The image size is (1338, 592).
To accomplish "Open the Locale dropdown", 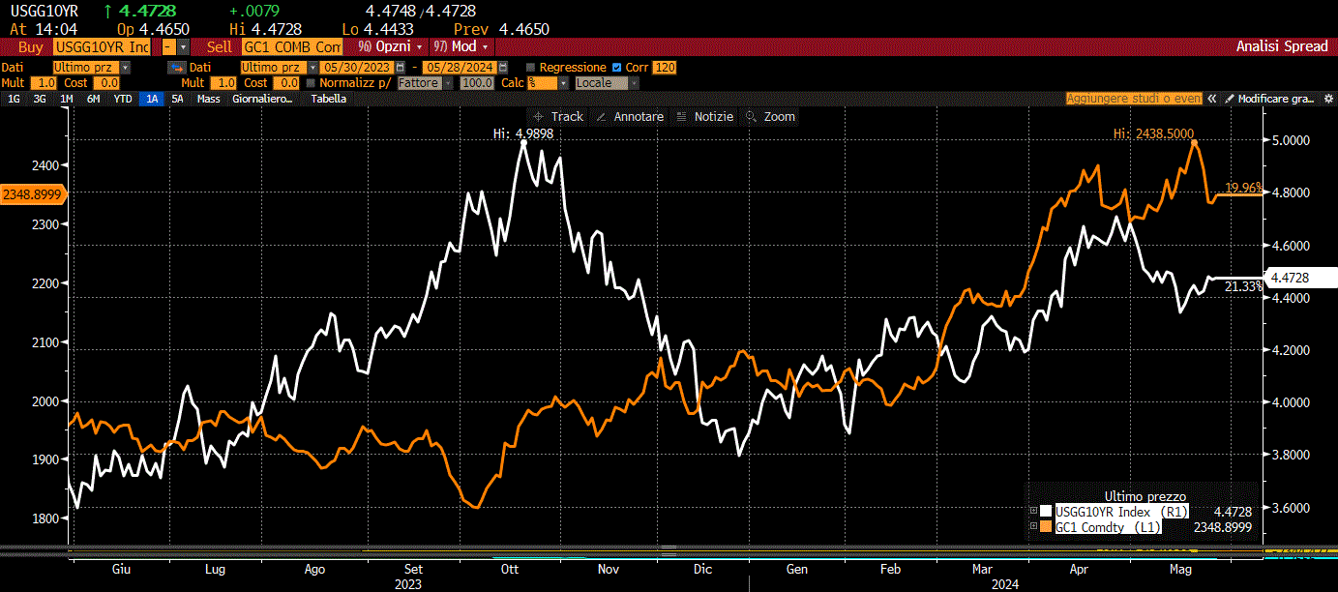I will tap(634, 83).
